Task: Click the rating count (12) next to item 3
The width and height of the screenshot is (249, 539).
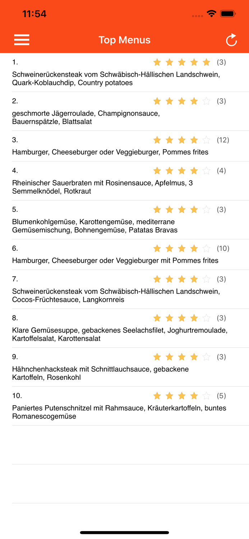Action: click(x=222, y=140)
